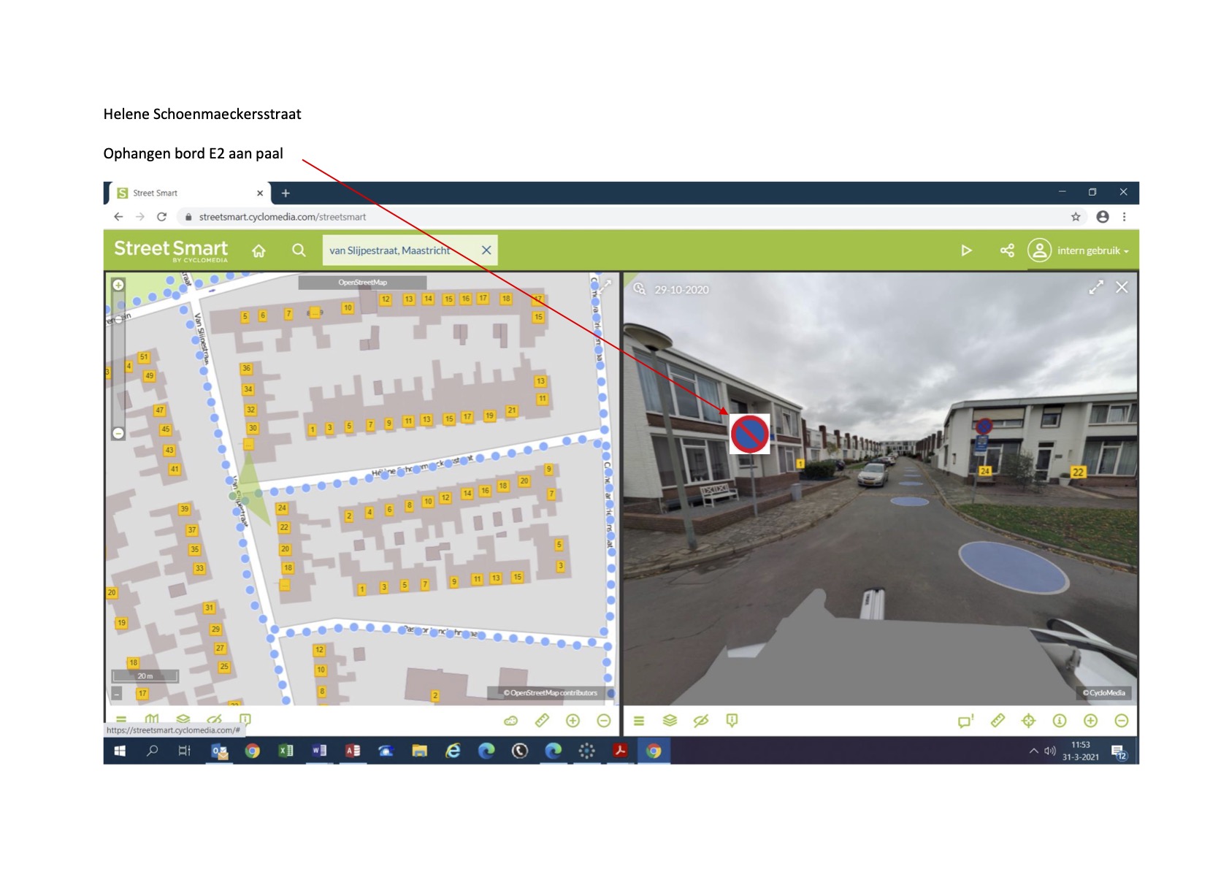Click the map zoom slider track

click(x=118, y=359)
